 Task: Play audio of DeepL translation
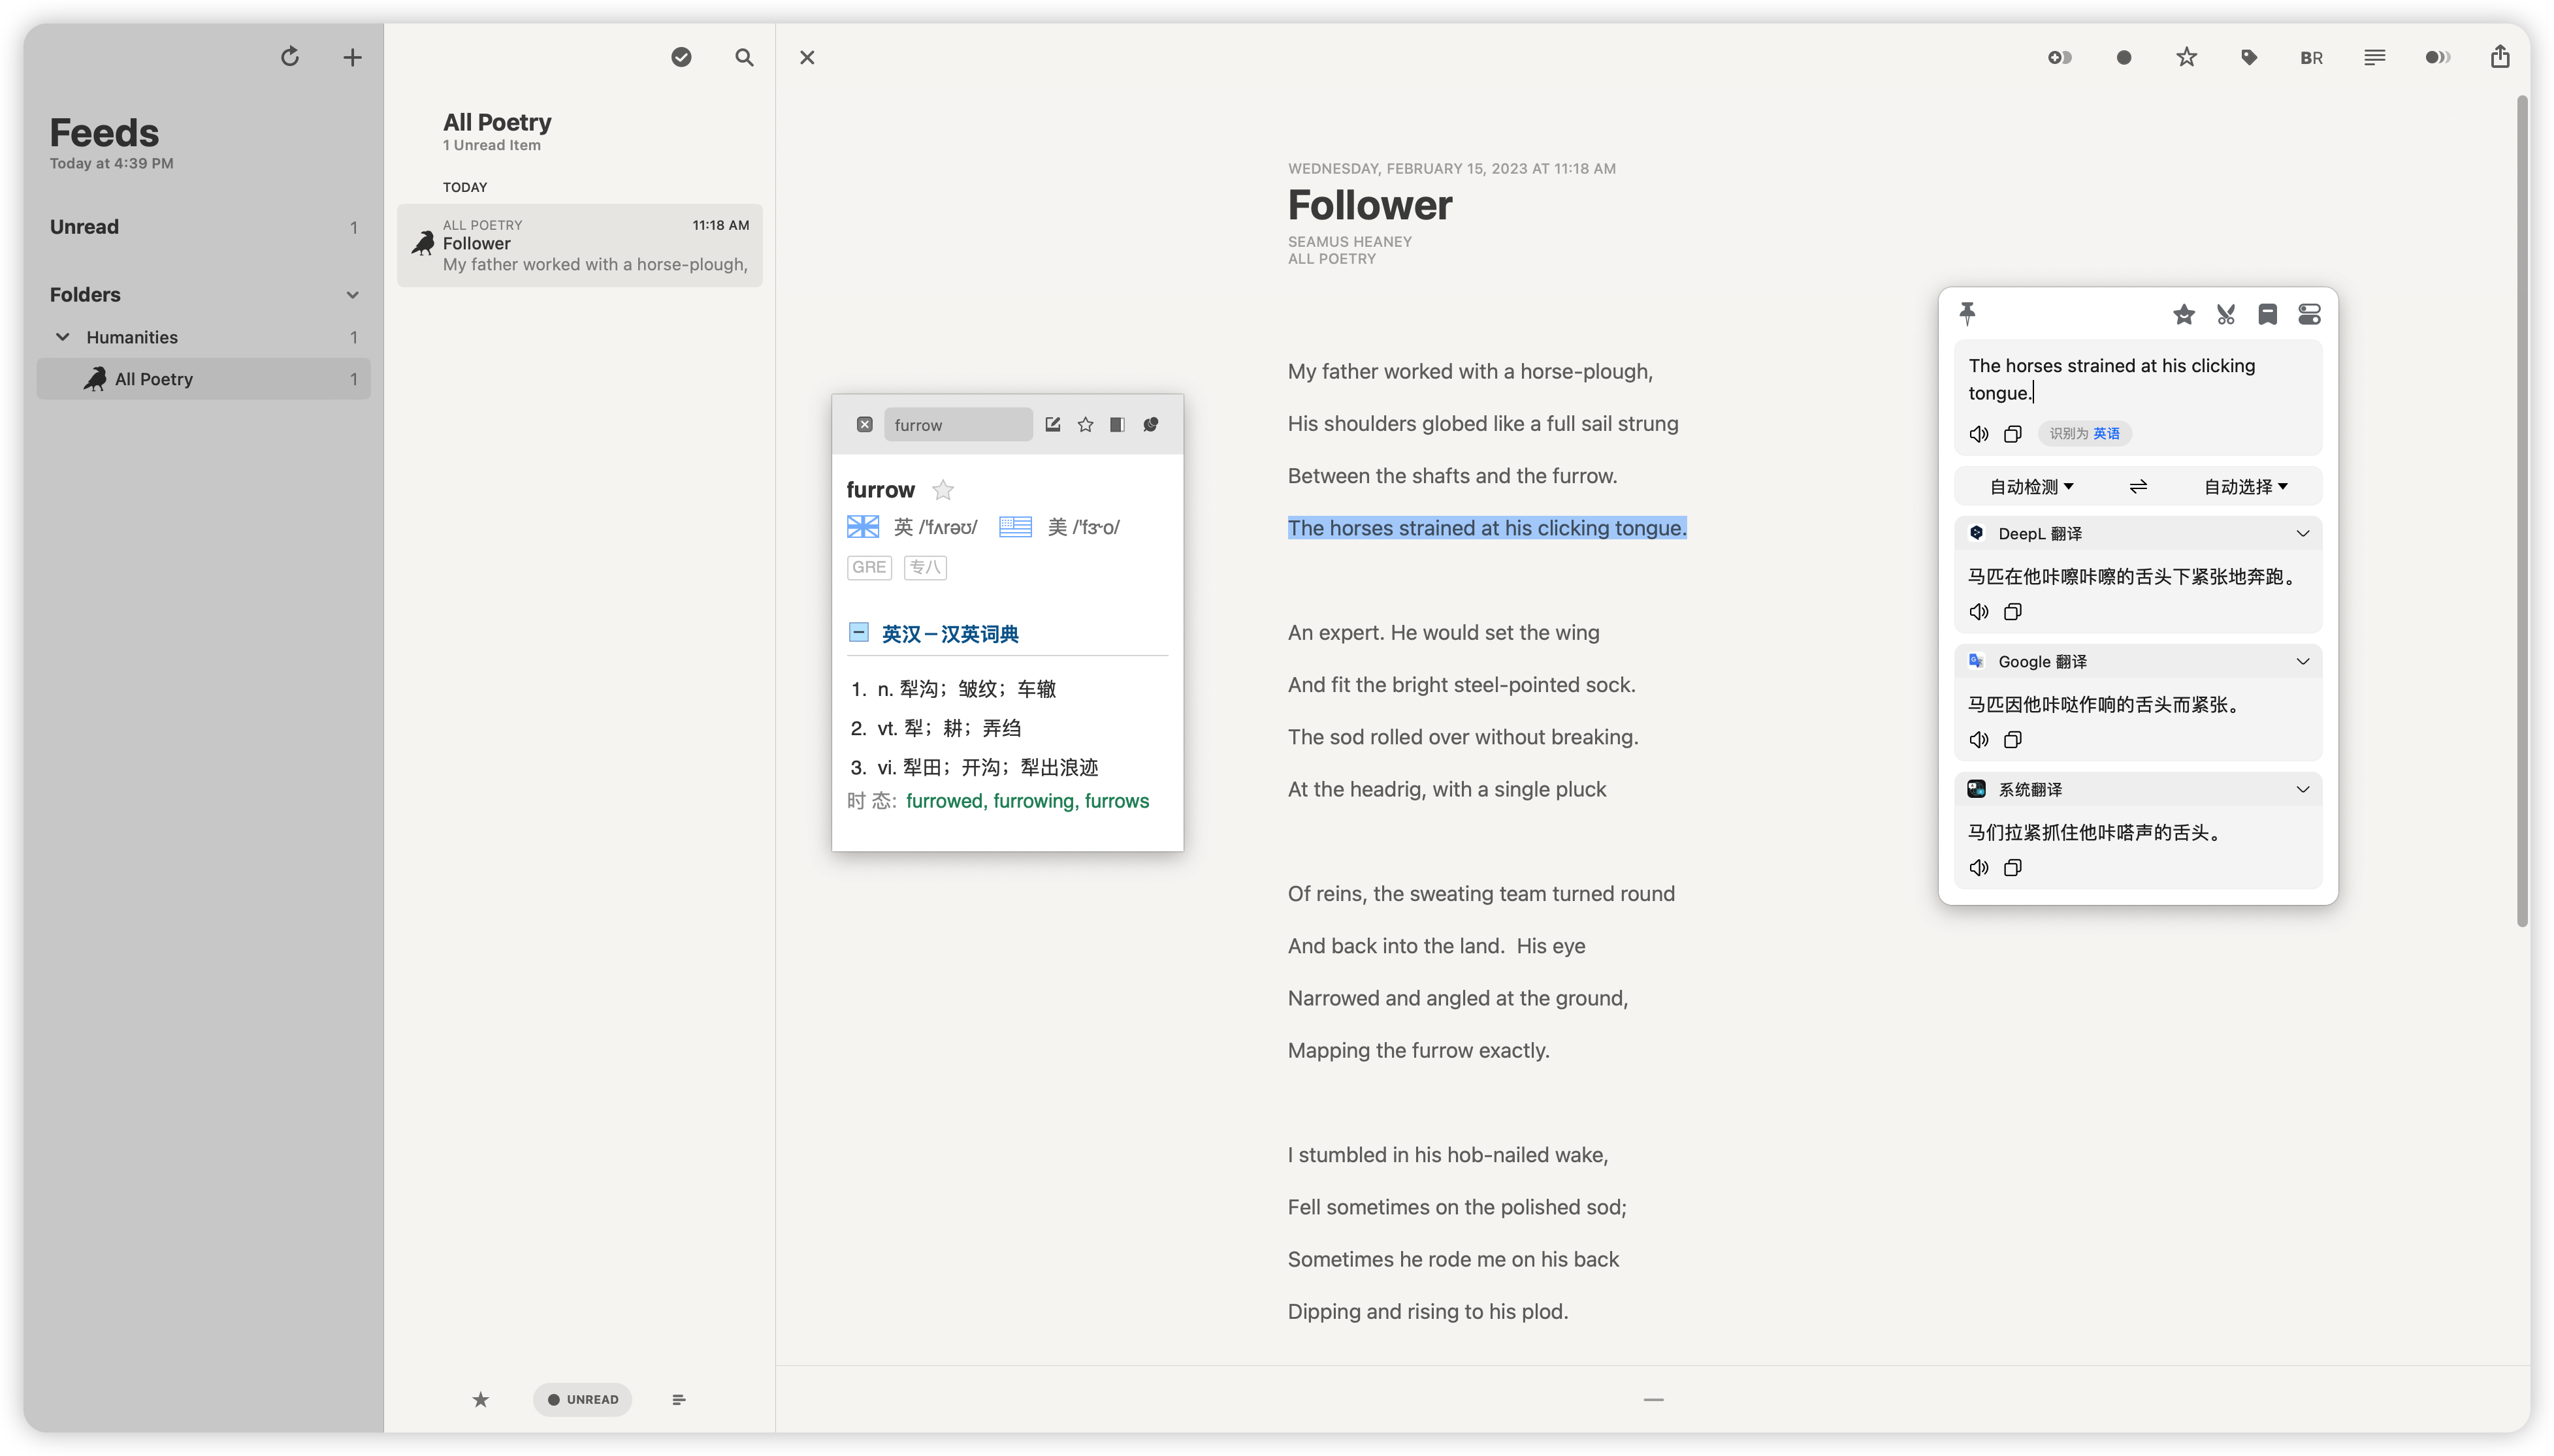[x=1979, y=611]
